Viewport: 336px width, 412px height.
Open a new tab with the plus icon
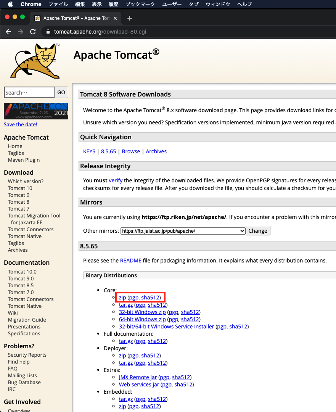130,18
